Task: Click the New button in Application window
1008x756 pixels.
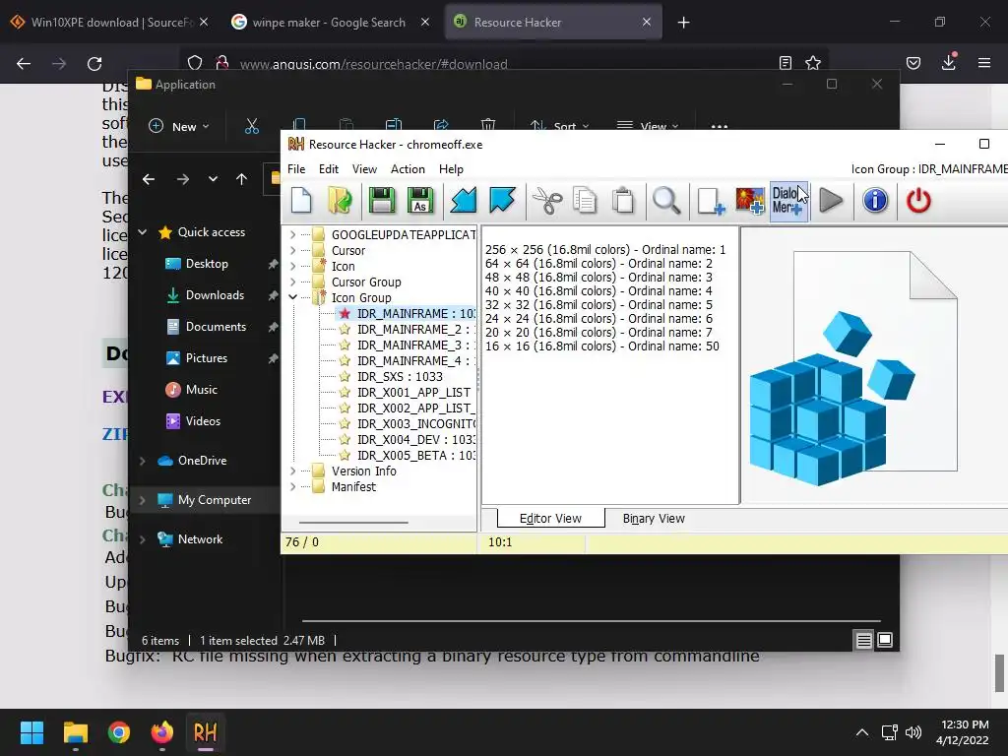Action: point(179,127)
